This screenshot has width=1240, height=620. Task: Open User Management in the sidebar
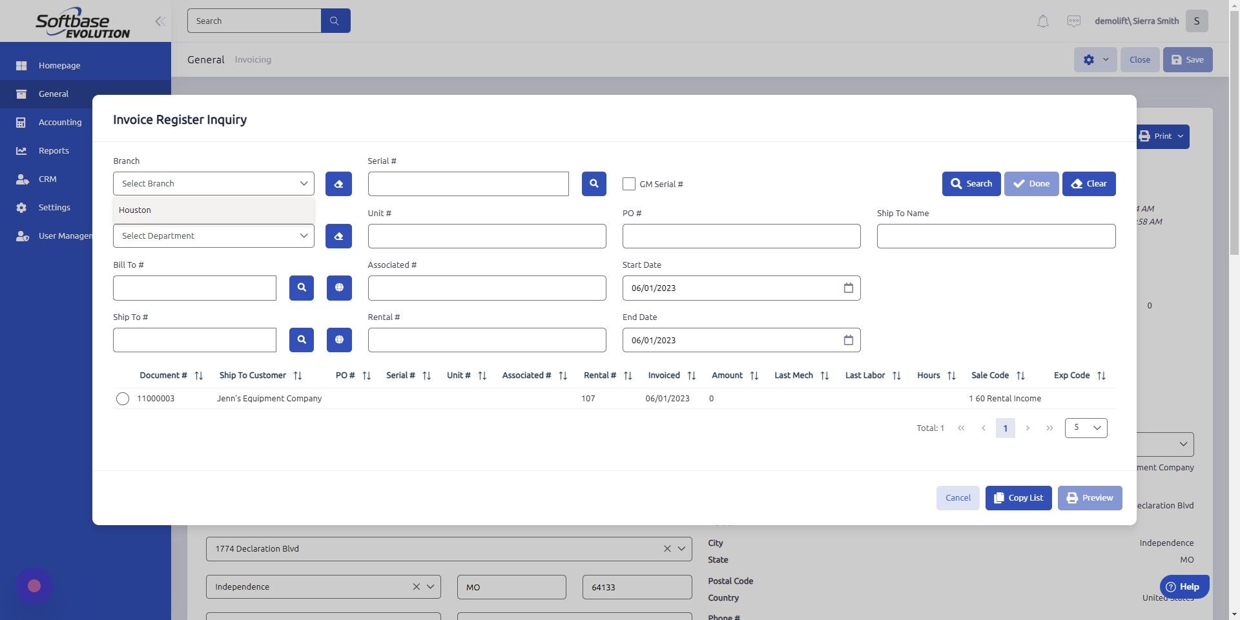pos(54,235)
